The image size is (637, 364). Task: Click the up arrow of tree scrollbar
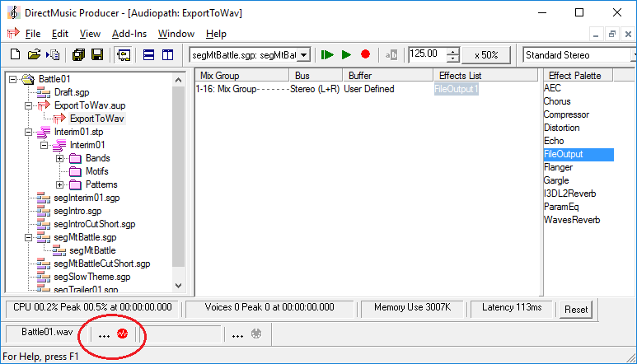click(178, 80)
